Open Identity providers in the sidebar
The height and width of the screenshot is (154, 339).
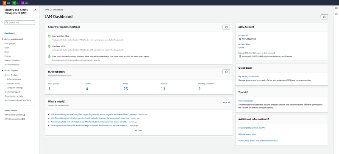[x=12, y=60]
